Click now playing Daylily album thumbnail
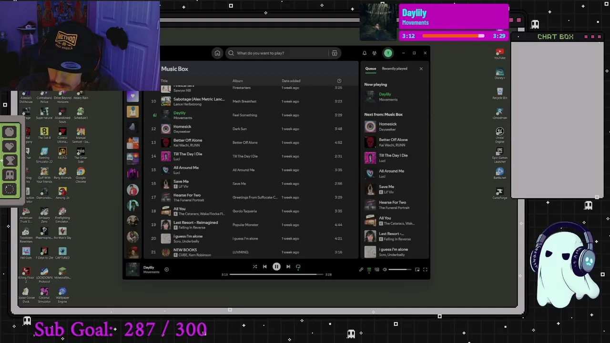 pos(132,270)
